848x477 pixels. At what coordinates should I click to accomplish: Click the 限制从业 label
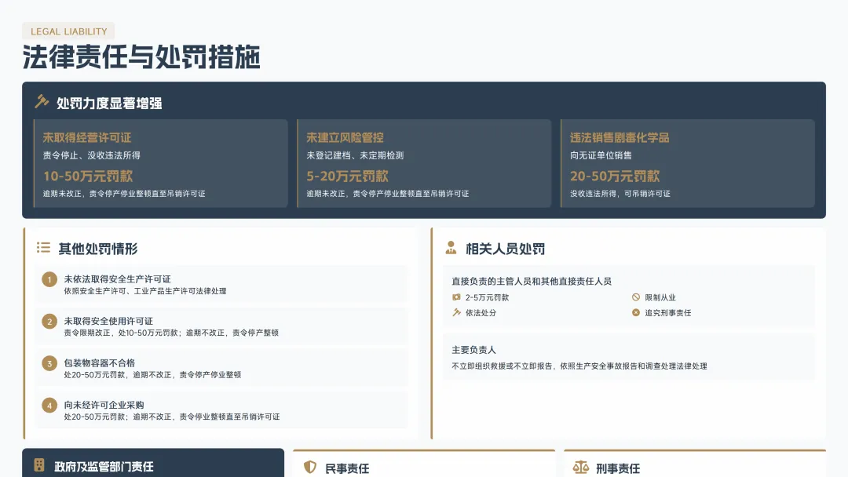pyautogui.click(x=660, y=297)
